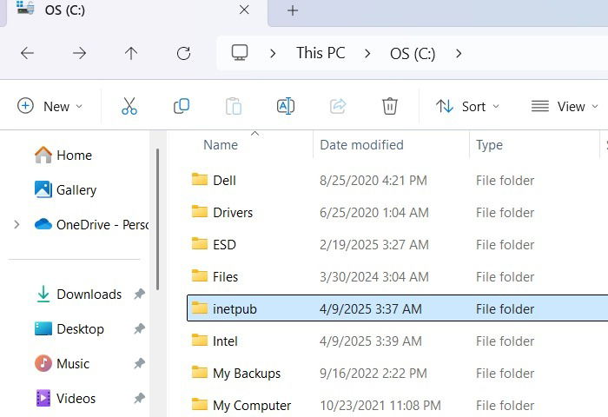Click This PC in the breadcrumb path
This screenshot has width=608, height=417.
(x=321, y=53)
